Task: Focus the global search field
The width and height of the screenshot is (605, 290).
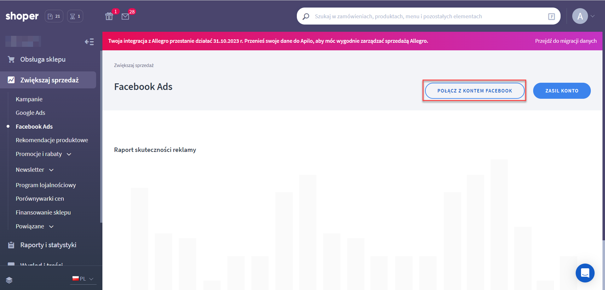Action: tap(429, 16)
